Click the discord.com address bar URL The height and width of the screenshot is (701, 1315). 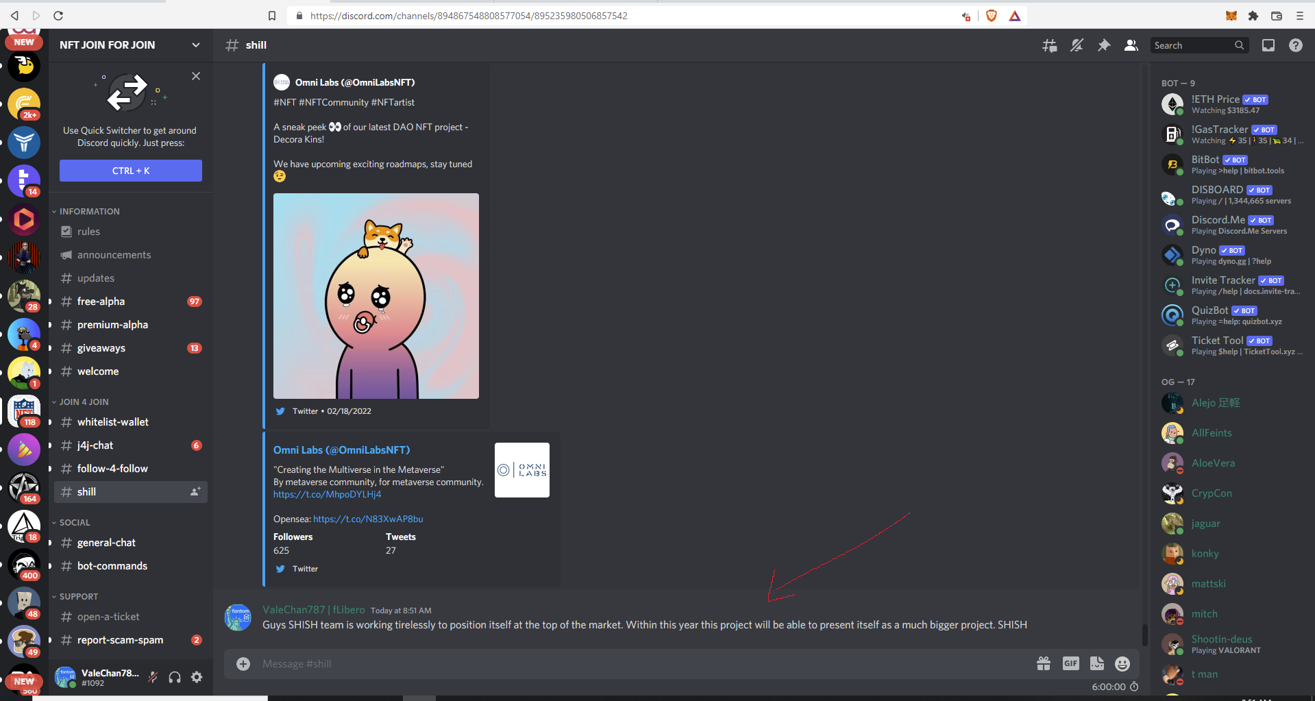pyautogui.click(x=469, y=16)
